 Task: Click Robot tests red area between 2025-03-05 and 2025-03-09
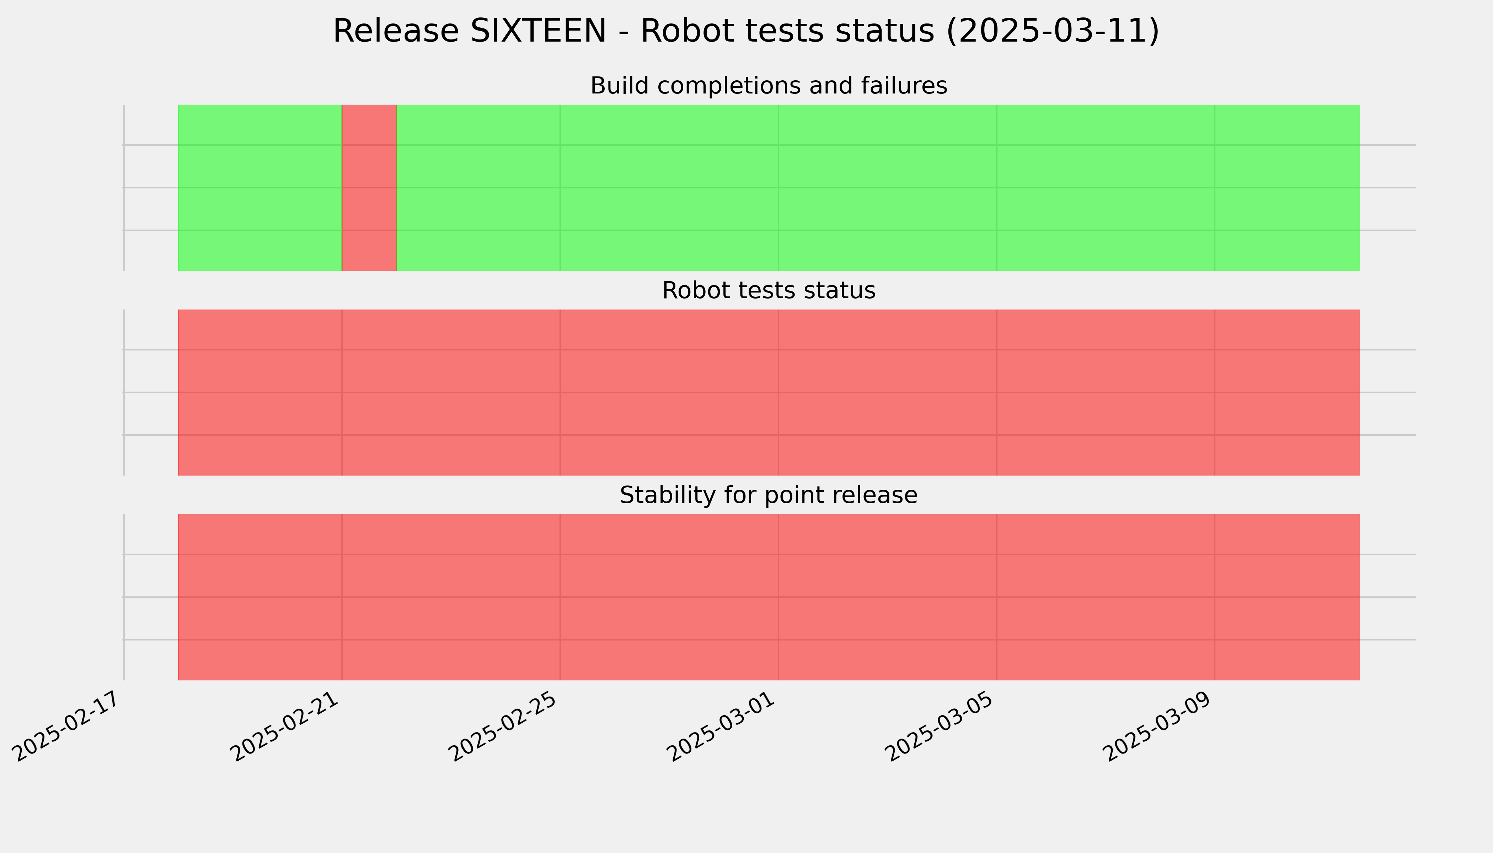pyautogui.click(x=1106, y=392)
